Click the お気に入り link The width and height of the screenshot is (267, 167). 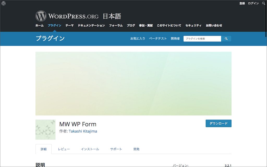pos(138,39)
